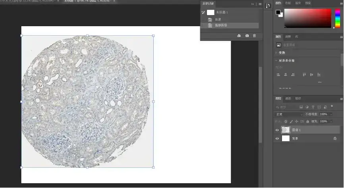Viewport: 344px width, 188px height.
Task: Click the lock image pixels brush icon
Action: click(291, 121)
